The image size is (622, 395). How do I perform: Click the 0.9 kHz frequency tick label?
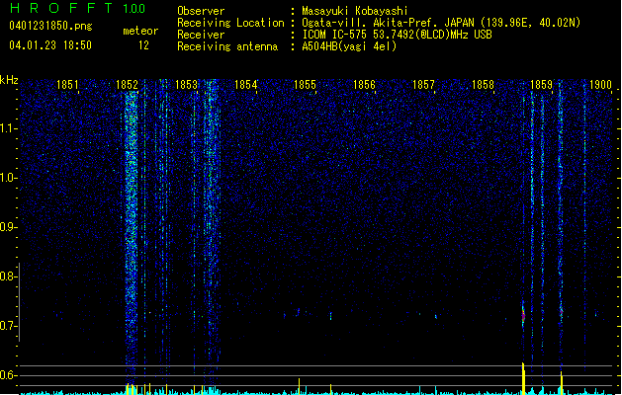8,227
